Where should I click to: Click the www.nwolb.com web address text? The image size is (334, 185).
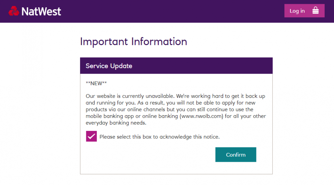[x=201, y=116]
